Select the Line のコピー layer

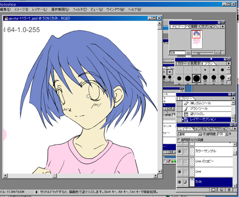(211, 161)
